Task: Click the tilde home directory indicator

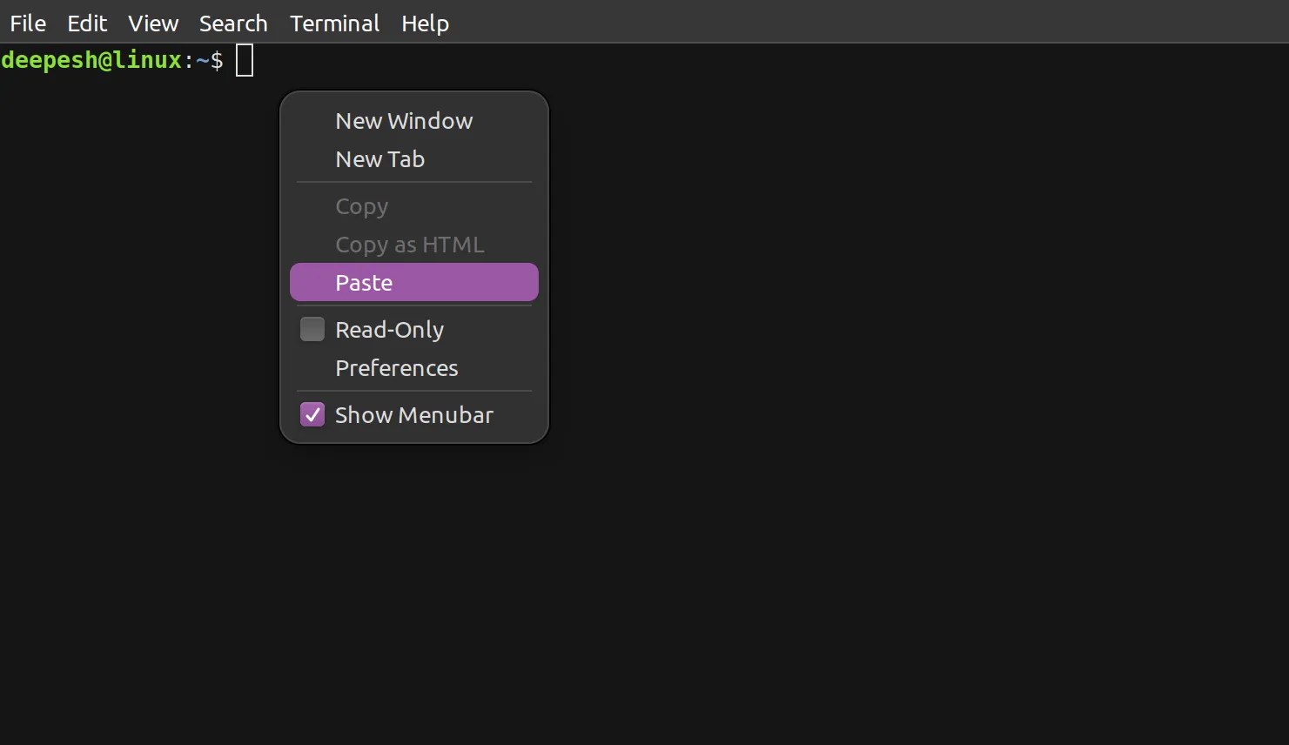Action: (203, 60)
